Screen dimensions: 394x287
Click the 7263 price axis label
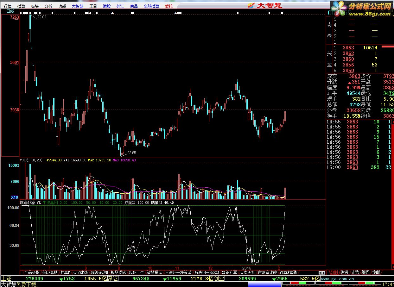(15, 17)
